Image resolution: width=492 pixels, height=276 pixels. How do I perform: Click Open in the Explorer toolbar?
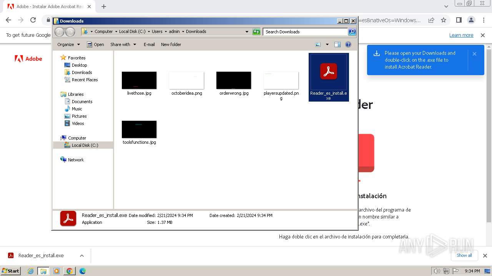click(x=95, y=44)
